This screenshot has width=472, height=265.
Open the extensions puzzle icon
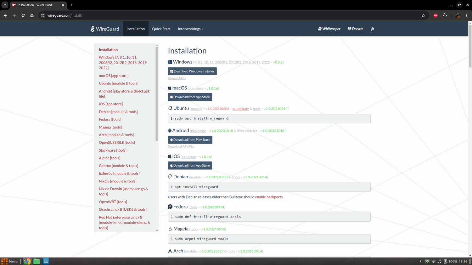(x=445, y=15)
